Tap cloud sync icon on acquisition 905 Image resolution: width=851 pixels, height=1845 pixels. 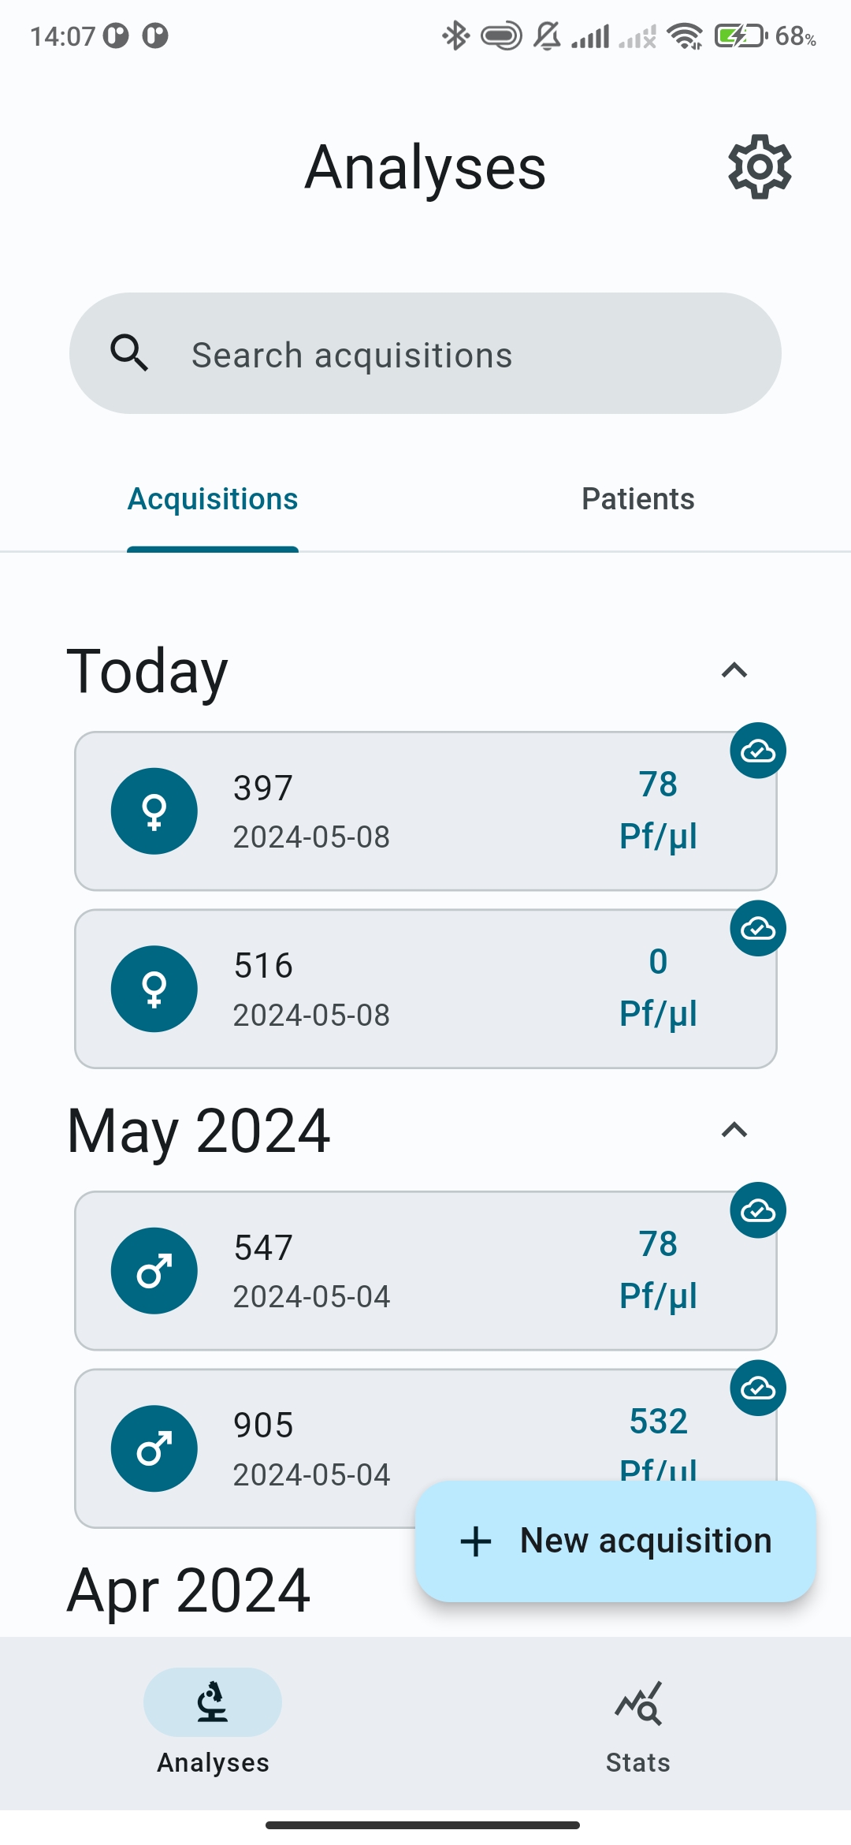click(x=758, y=1388)
